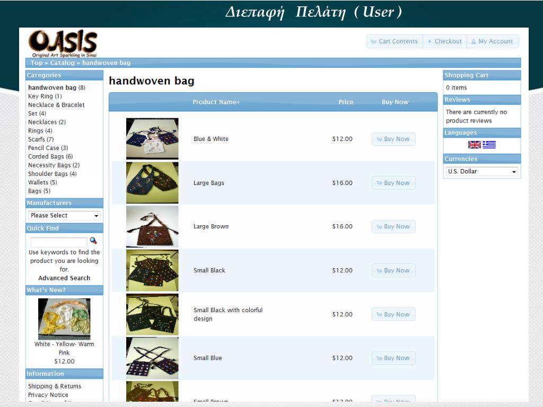Open the U.S. Dollar currency dropdown

(481, 171)
